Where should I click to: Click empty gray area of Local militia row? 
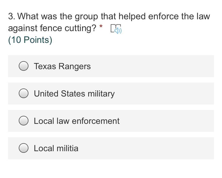coord(150,148)
